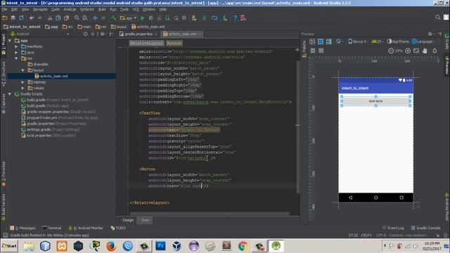This screenshot has width=450, height=253.
Task: Switch to the Design tab
Action: click(x=128, y=220)
